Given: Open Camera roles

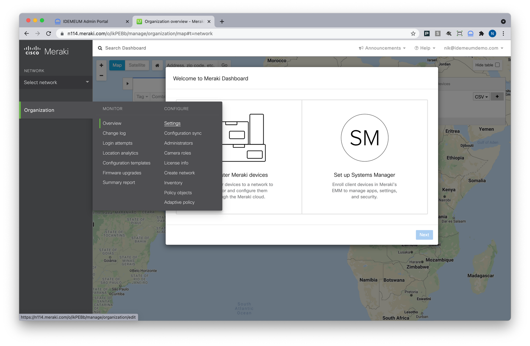Looking at the screenshot, I should (x=178, y=153).
